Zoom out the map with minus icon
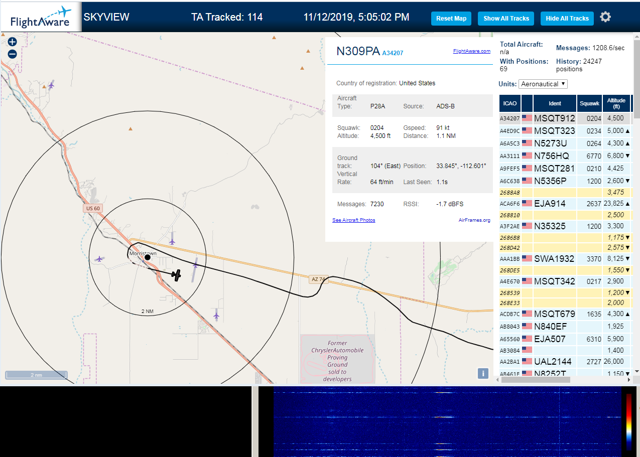Screen dimensions: 640x457 pyautogui.click(x=13, y=54)
